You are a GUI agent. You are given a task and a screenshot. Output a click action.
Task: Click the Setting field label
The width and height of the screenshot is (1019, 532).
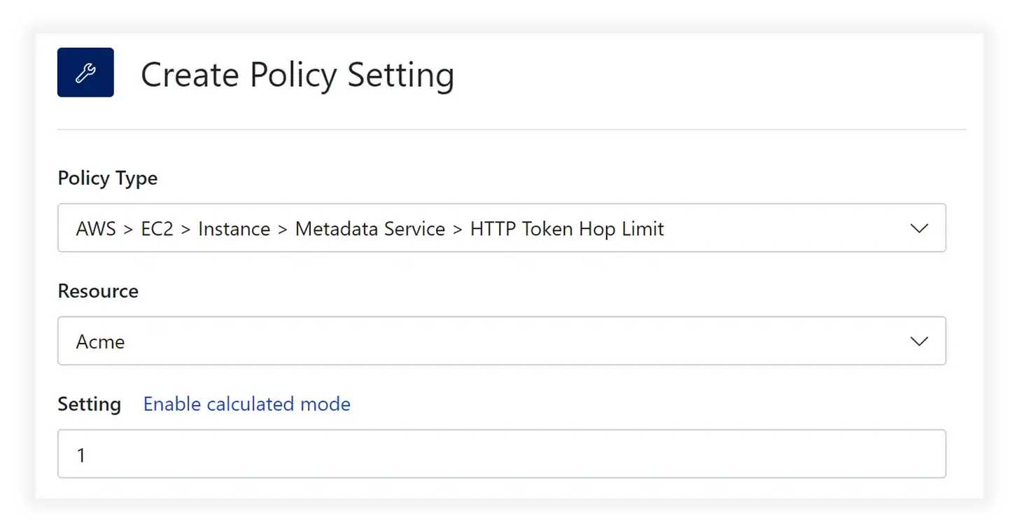(90, 404)
